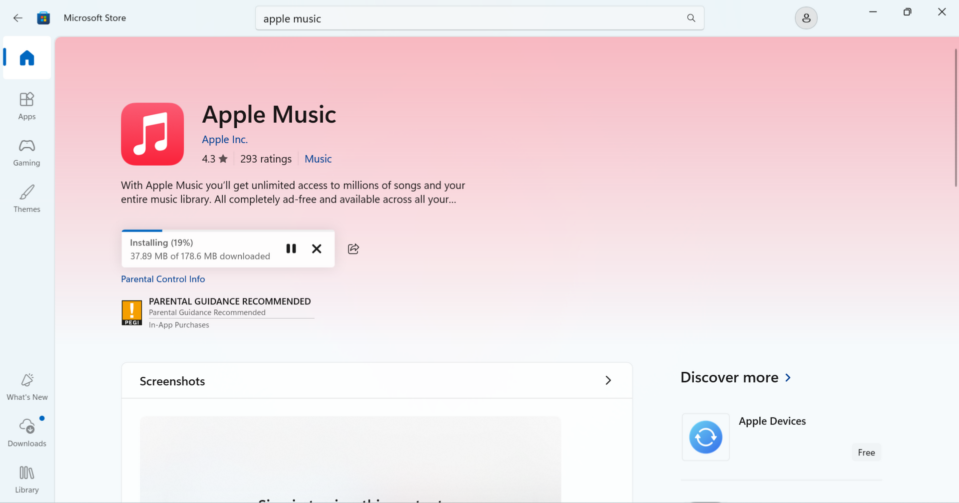The image size is (959, 503).
Task: Expand the Screenshots section chevron
Action: (x=608, y=380)
